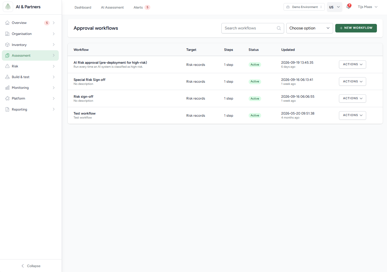Expand the Risk sidebar chevron
This screenshot has height=272, width=387.
coord(54,66)
